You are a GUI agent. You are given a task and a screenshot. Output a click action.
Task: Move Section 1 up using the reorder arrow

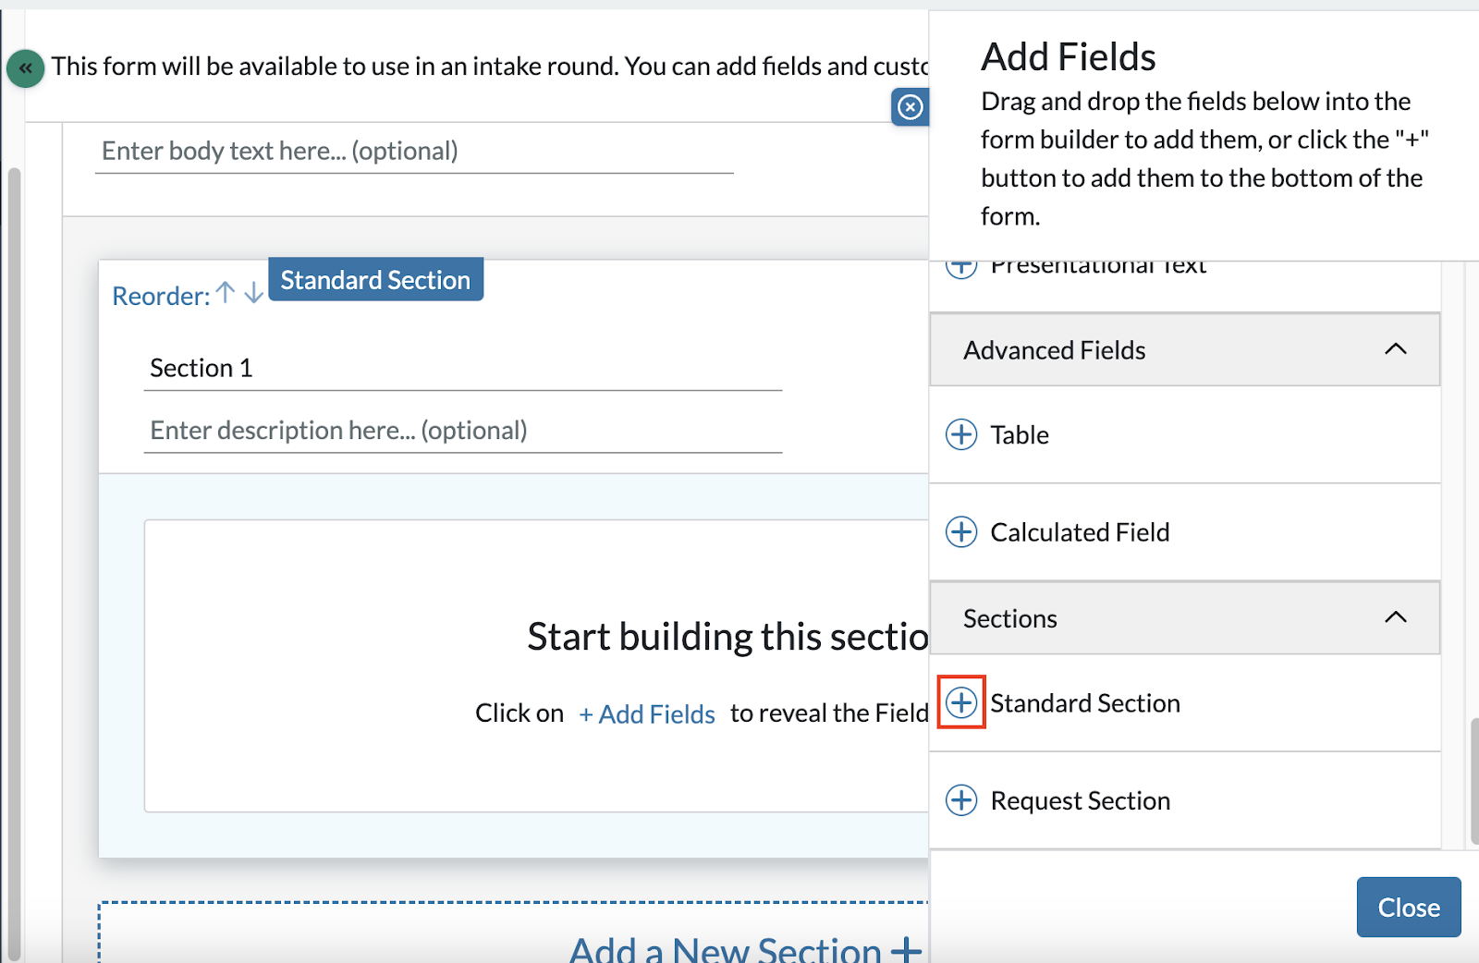(x=225, y=292)
